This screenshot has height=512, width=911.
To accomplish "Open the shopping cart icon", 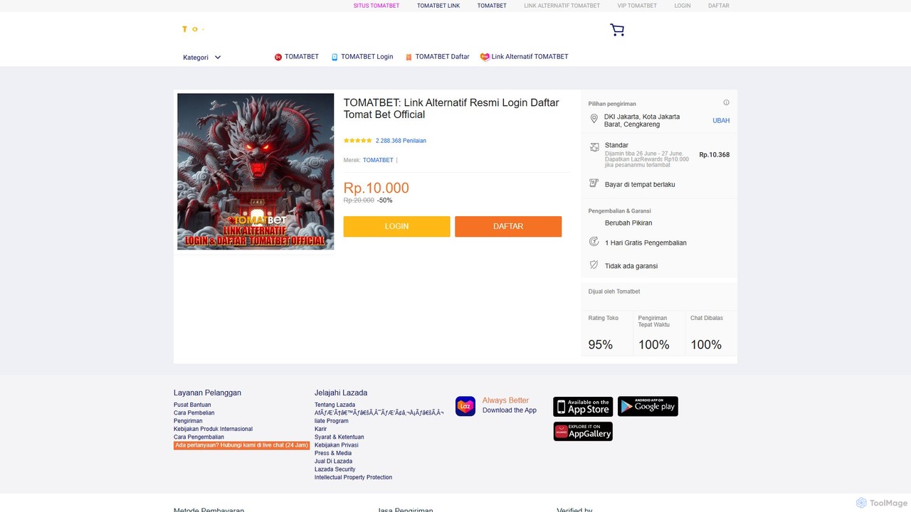I will 617,30.
